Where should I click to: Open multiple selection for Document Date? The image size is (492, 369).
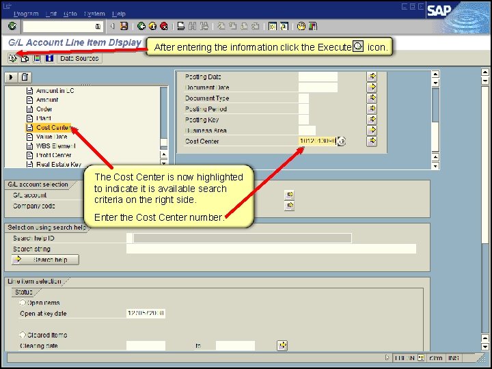tap(372, 87)
